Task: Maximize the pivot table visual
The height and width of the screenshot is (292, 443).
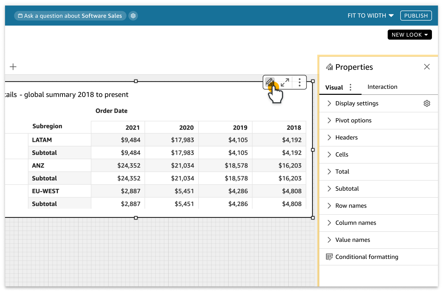Action: pyautogui.click(x=285, y=82)
